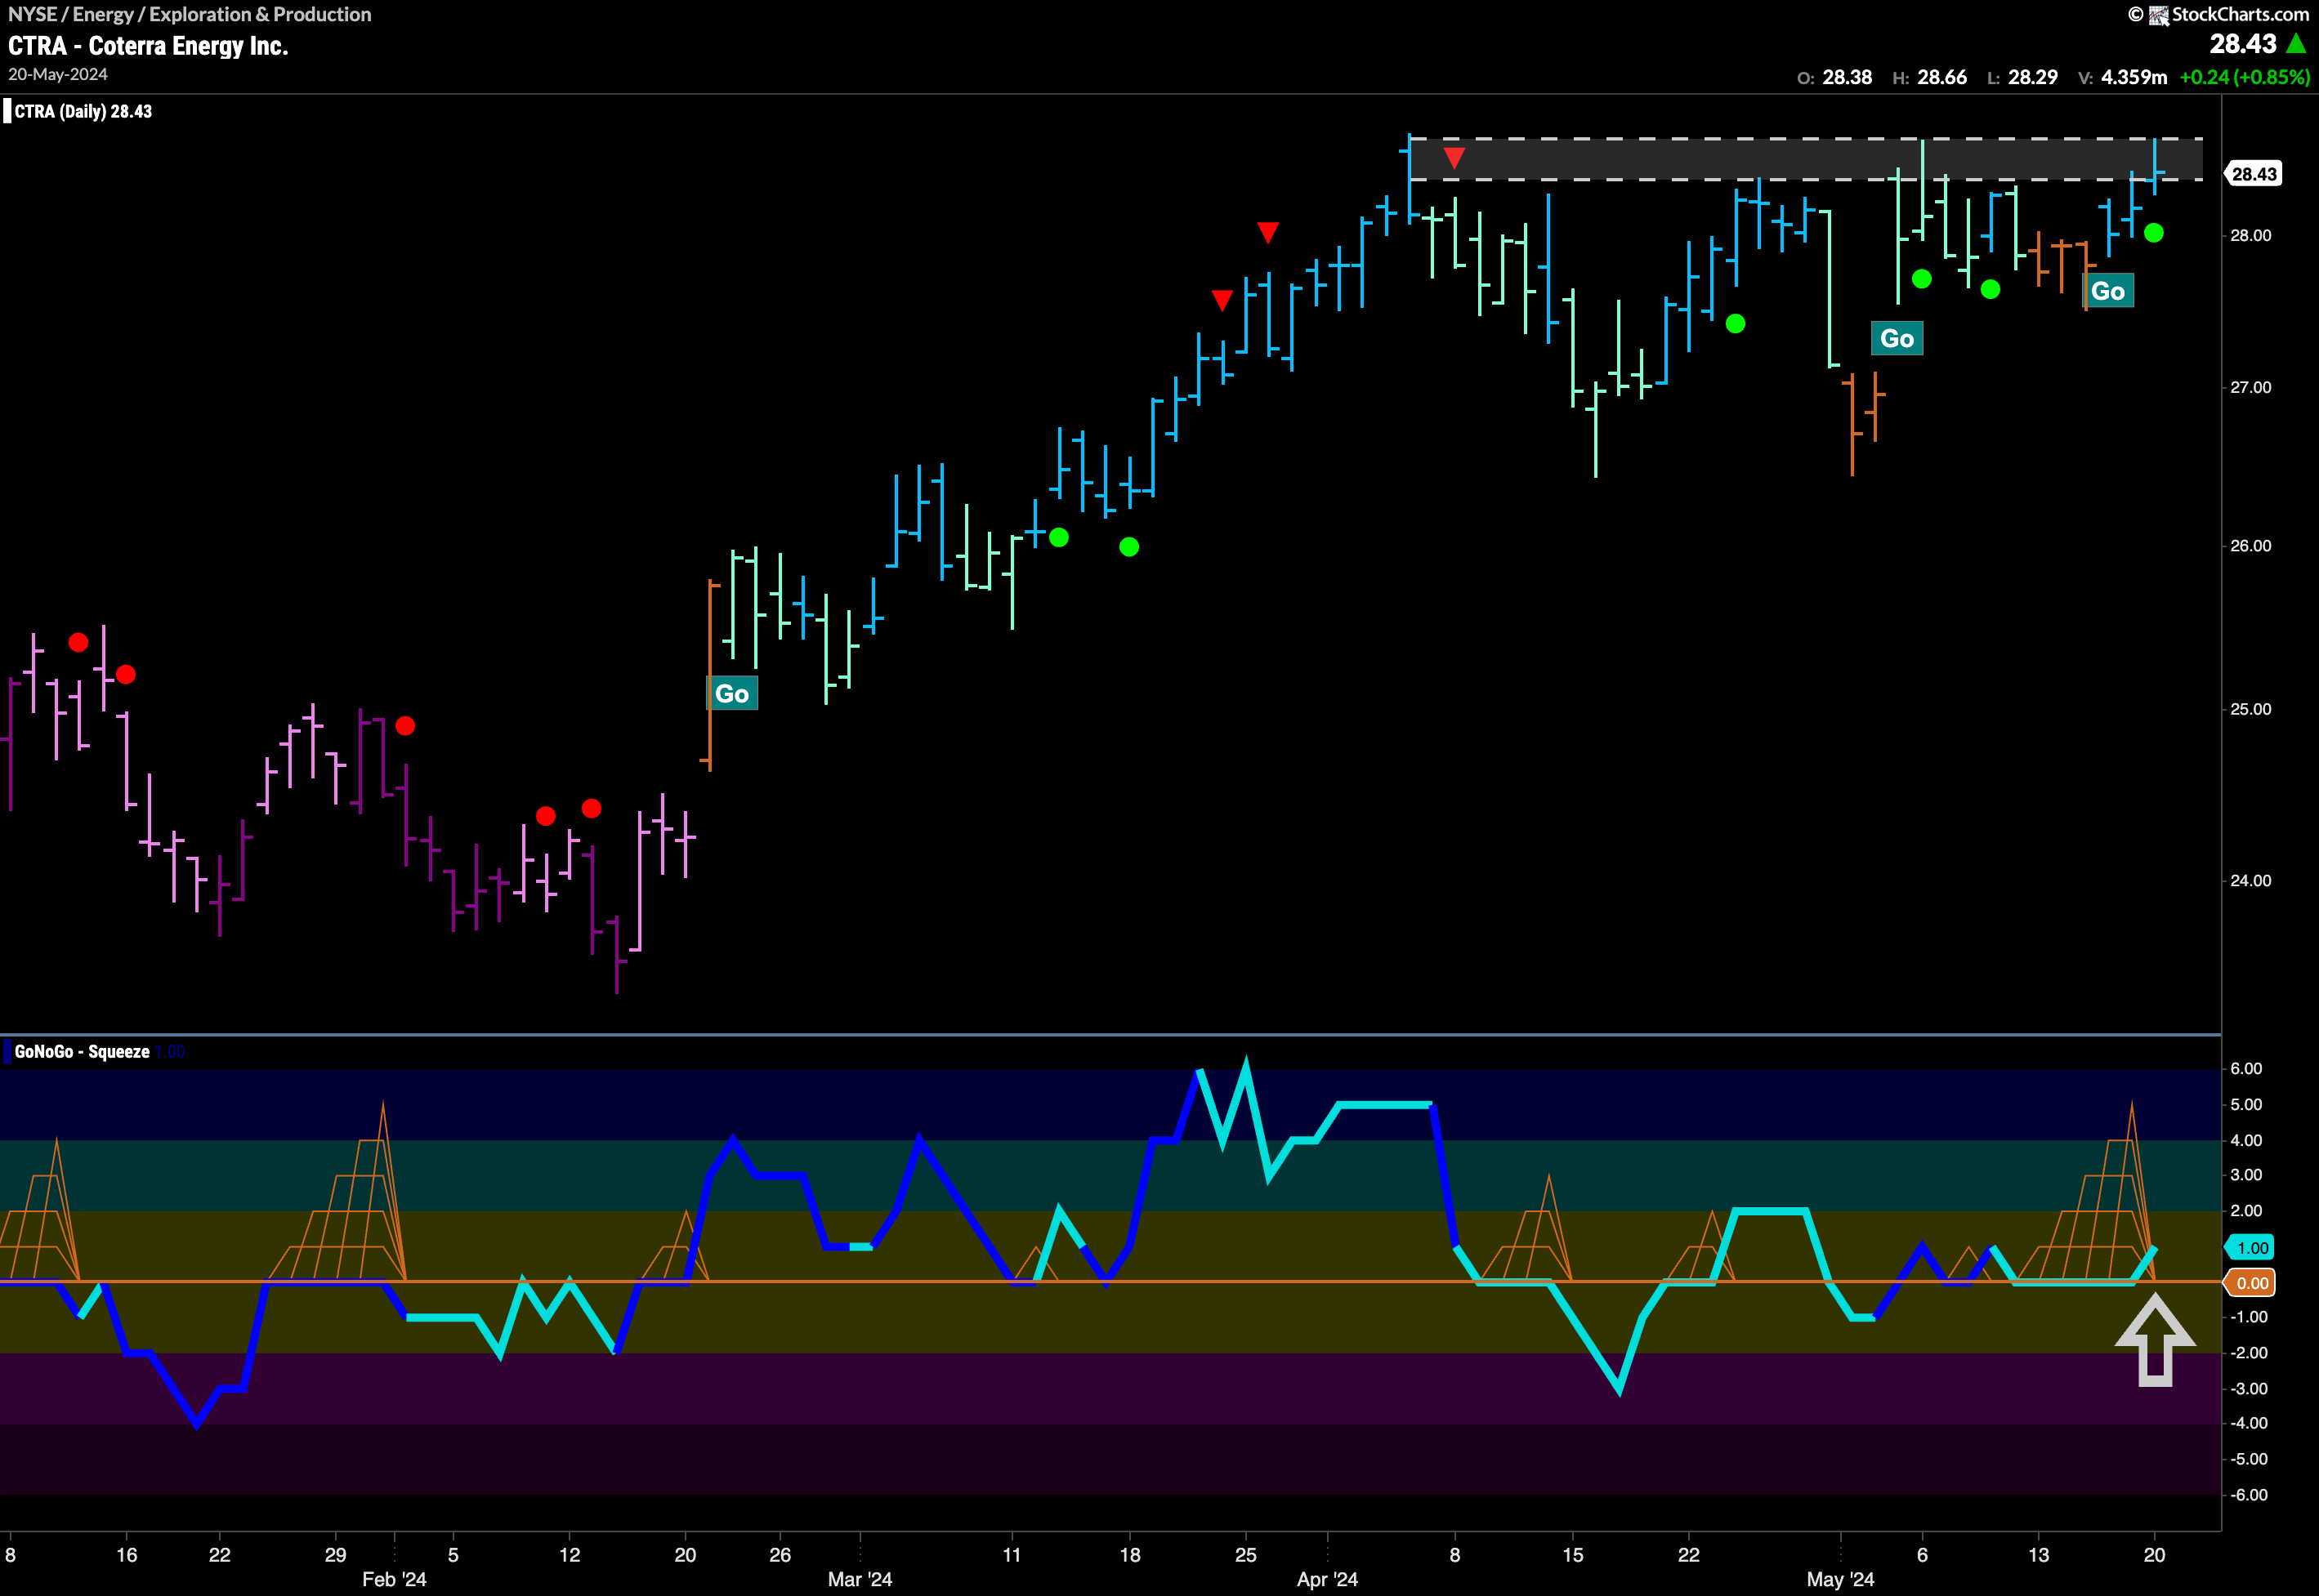This screenshot has height=1596, width=2319.
Task: Click the Feb '24 date axis label
Action: pyautogui.click(x=394, y=1580)
